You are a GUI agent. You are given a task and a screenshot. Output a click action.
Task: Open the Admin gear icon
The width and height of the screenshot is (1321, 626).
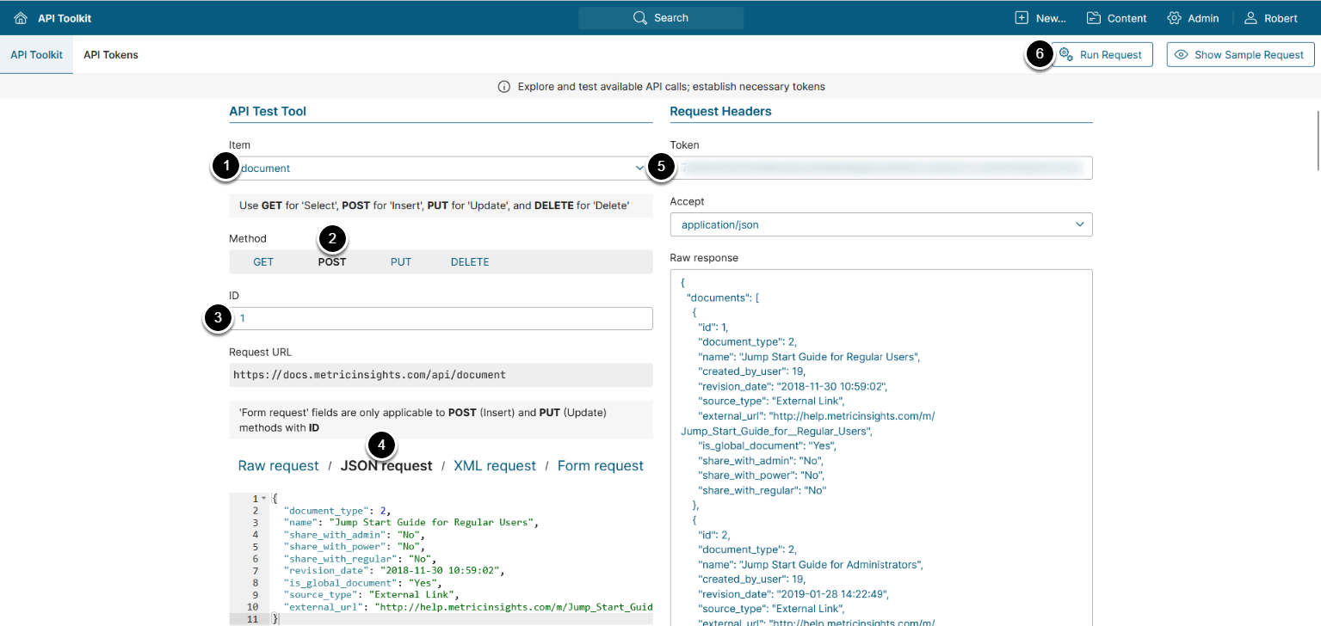click(x=1174, y=18)
